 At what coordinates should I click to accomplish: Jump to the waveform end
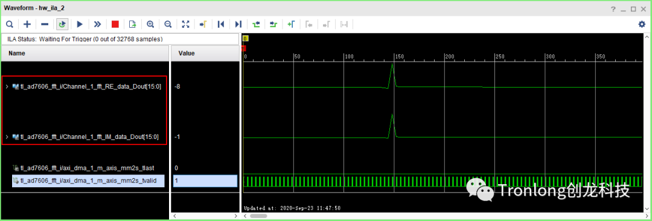(238, 24)
